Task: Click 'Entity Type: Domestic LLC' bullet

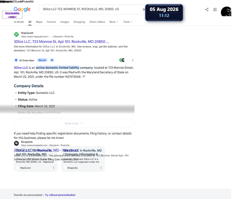Action: pyautogui.click(x=36, y=93)
